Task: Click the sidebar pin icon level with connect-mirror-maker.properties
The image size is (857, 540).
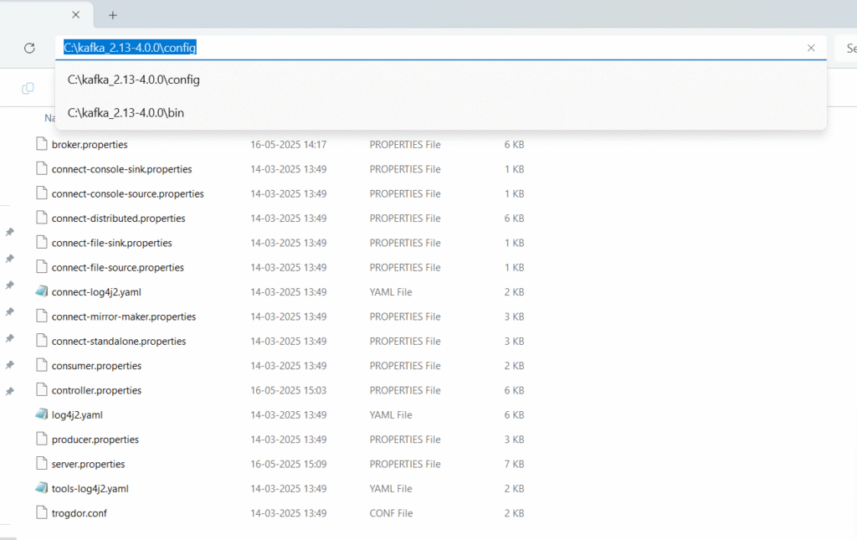Action: pos(10,311)
